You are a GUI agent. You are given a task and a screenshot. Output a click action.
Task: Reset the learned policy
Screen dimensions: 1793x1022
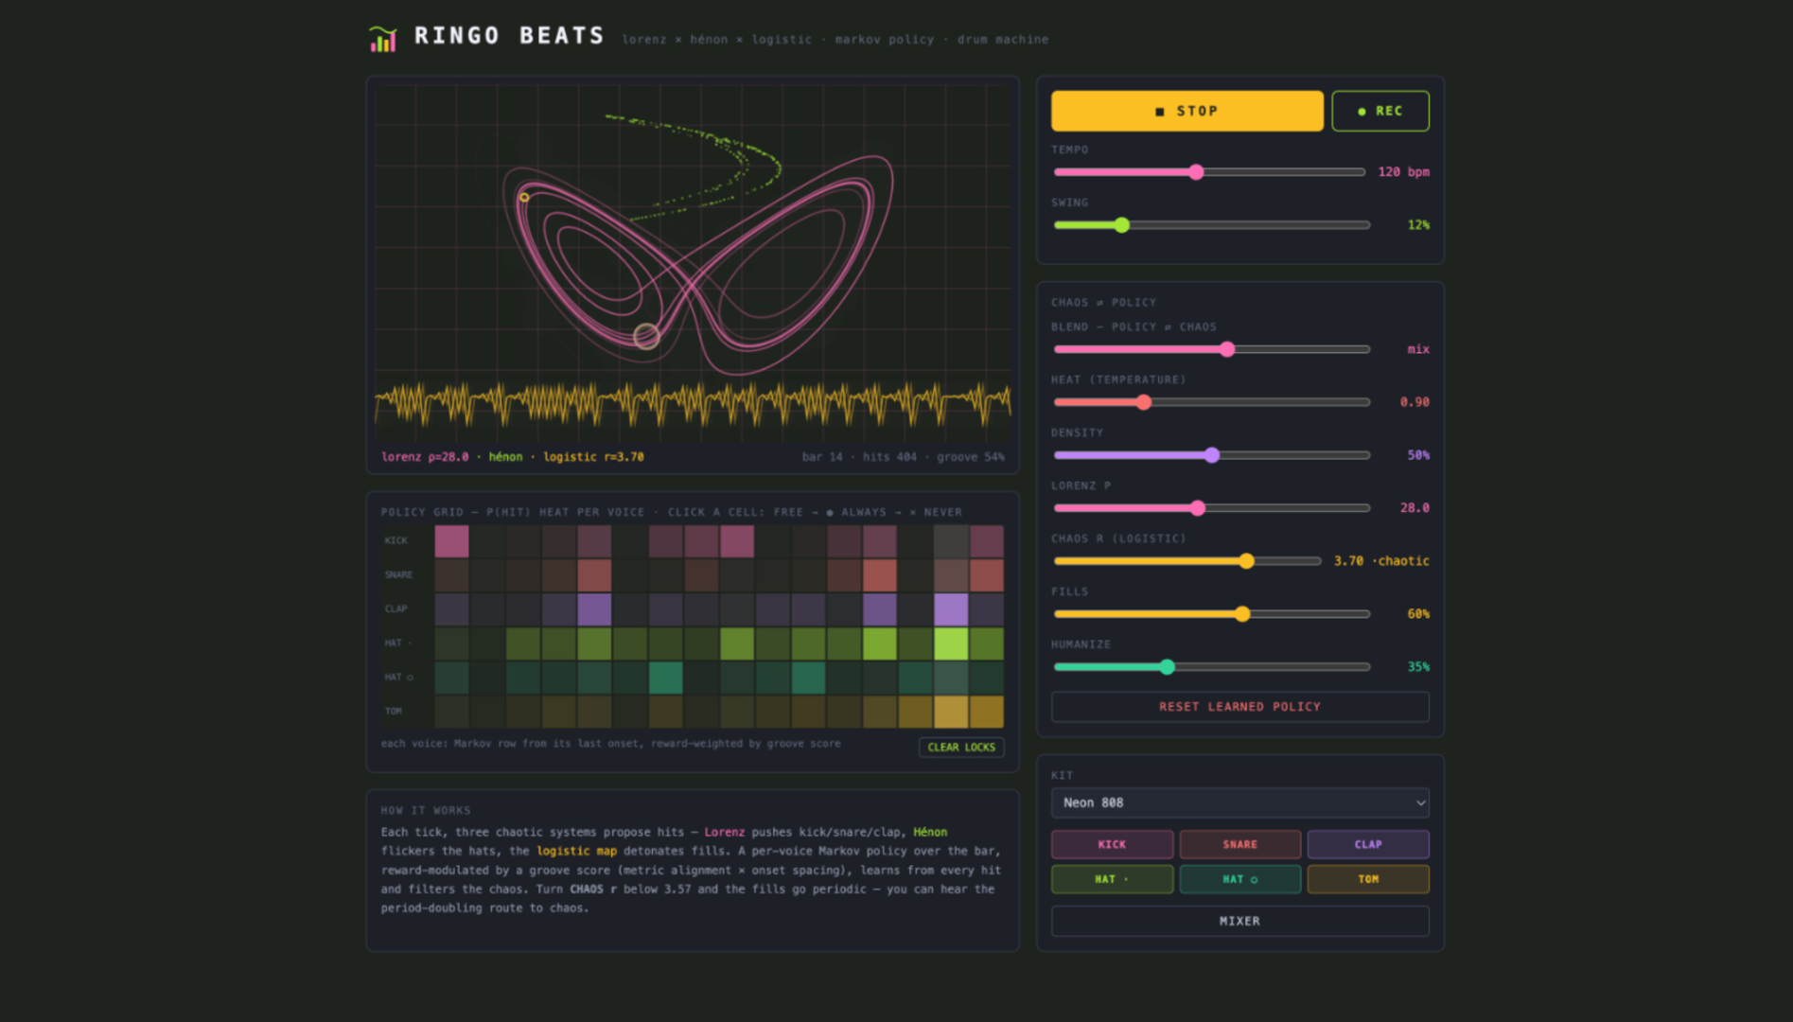[x=1239, y=707]
